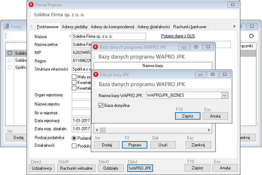Open the Adresy działalności tab
Screen dimensions: 262x175
coord(153,27)
